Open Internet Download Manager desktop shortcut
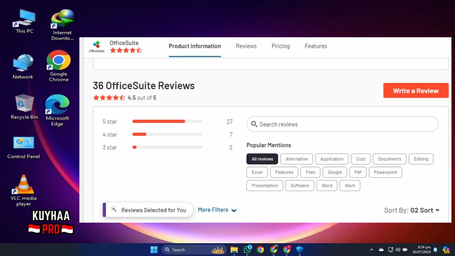This screenshot has width=455, height=256. [x=62, y=25]
